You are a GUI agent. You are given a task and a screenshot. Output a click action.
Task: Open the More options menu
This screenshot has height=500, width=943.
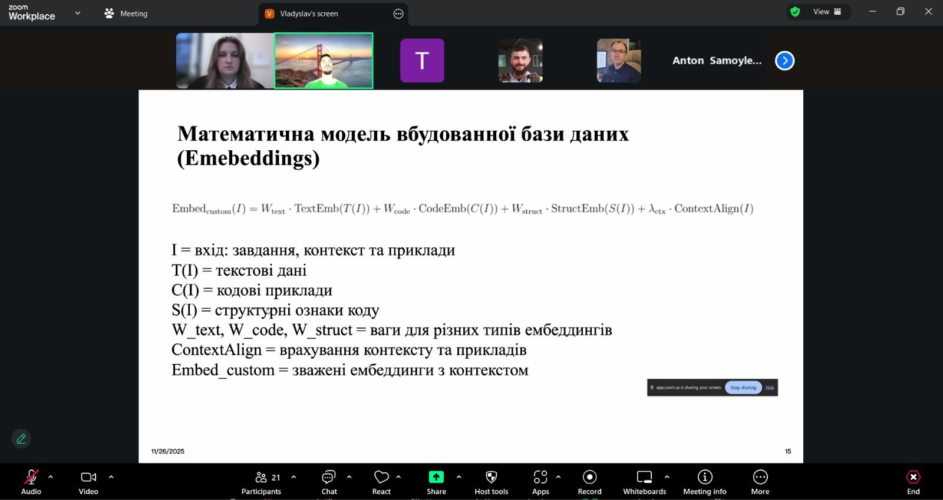coord(760,481)
